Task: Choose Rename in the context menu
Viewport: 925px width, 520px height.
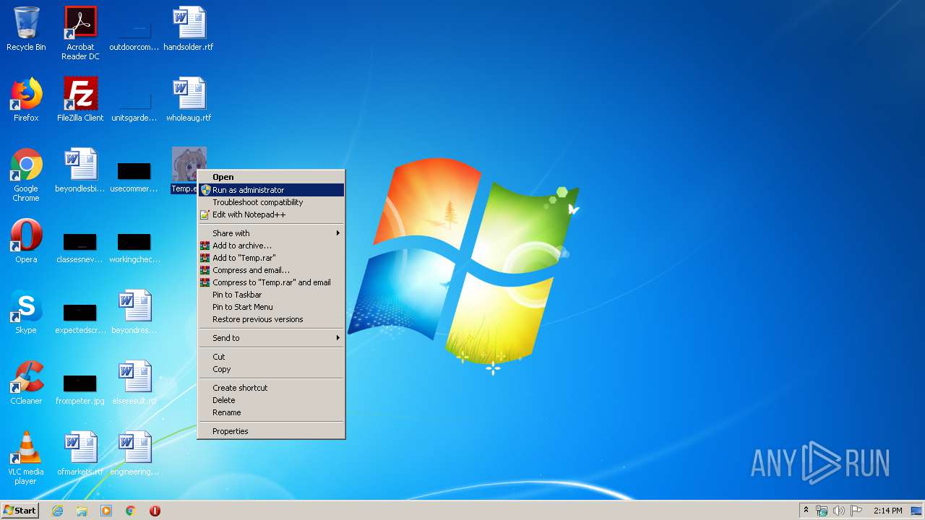Action: pyautogui.click(x=271, y=412)
